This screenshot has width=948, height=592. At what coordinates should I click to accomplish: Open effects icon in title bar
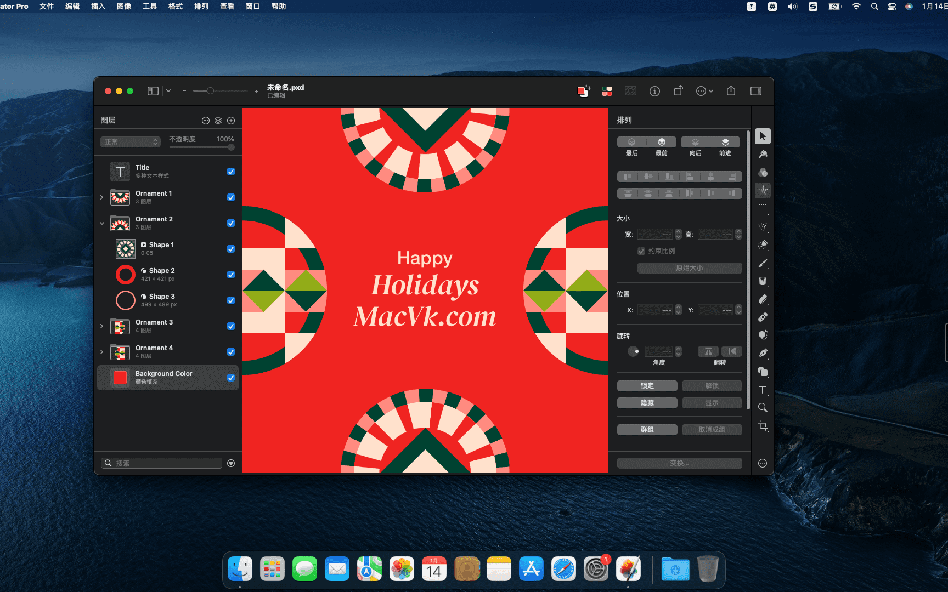pos(631,91)
